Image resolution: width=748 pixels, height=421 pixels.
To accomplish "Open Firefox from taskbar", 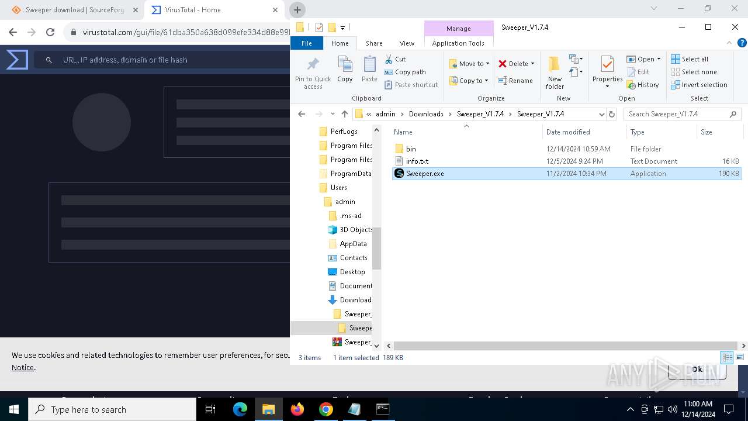I will click(297, 409).
